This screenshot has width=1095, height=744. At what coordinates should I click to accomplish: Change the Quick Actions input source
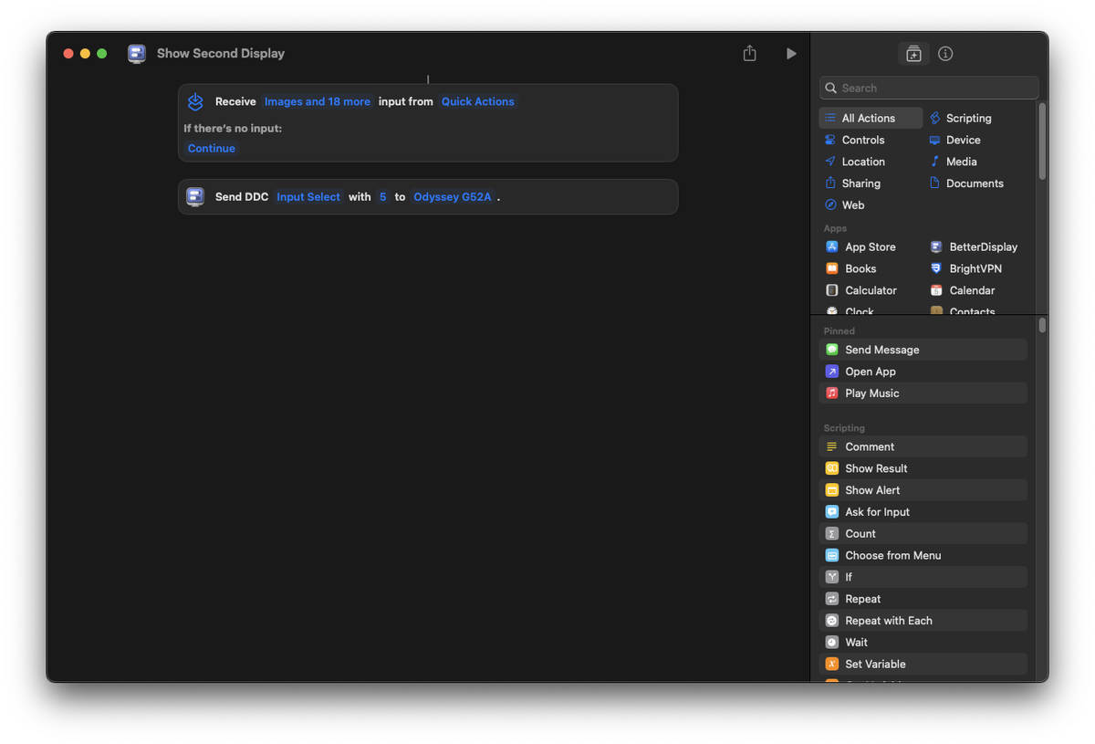pyautogui.click(x=478, y=101)
